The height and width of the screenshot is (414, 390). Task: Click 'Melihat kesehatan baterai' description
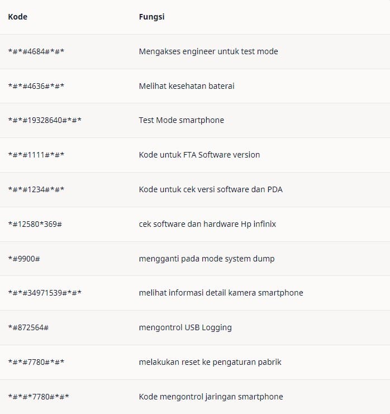(187, 86)
